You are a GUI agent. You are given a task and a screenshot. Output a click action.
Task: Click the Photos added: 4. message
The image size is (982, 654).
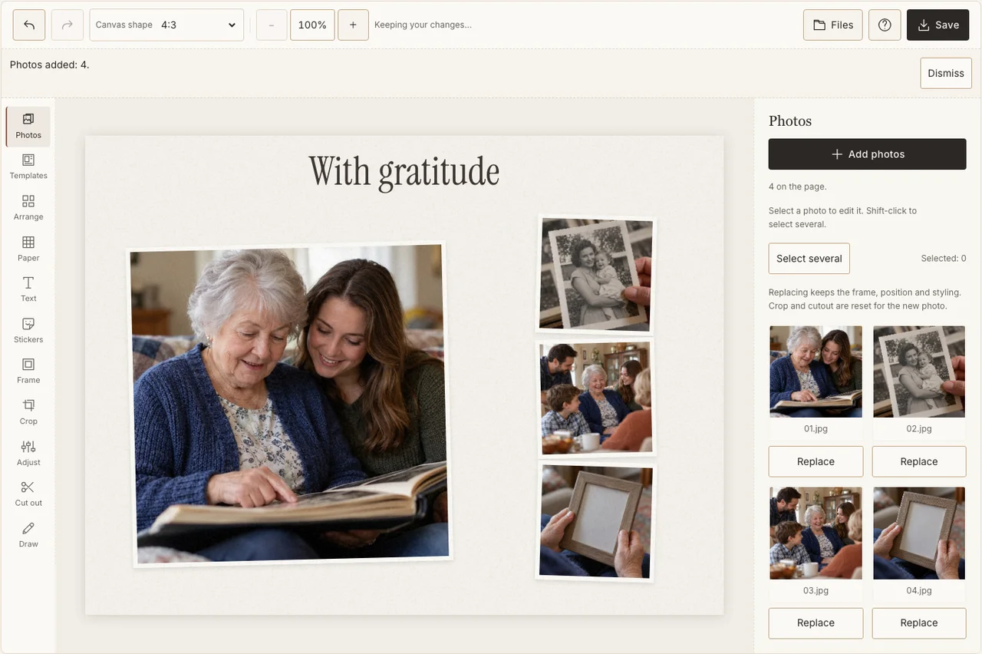point(50,64)
